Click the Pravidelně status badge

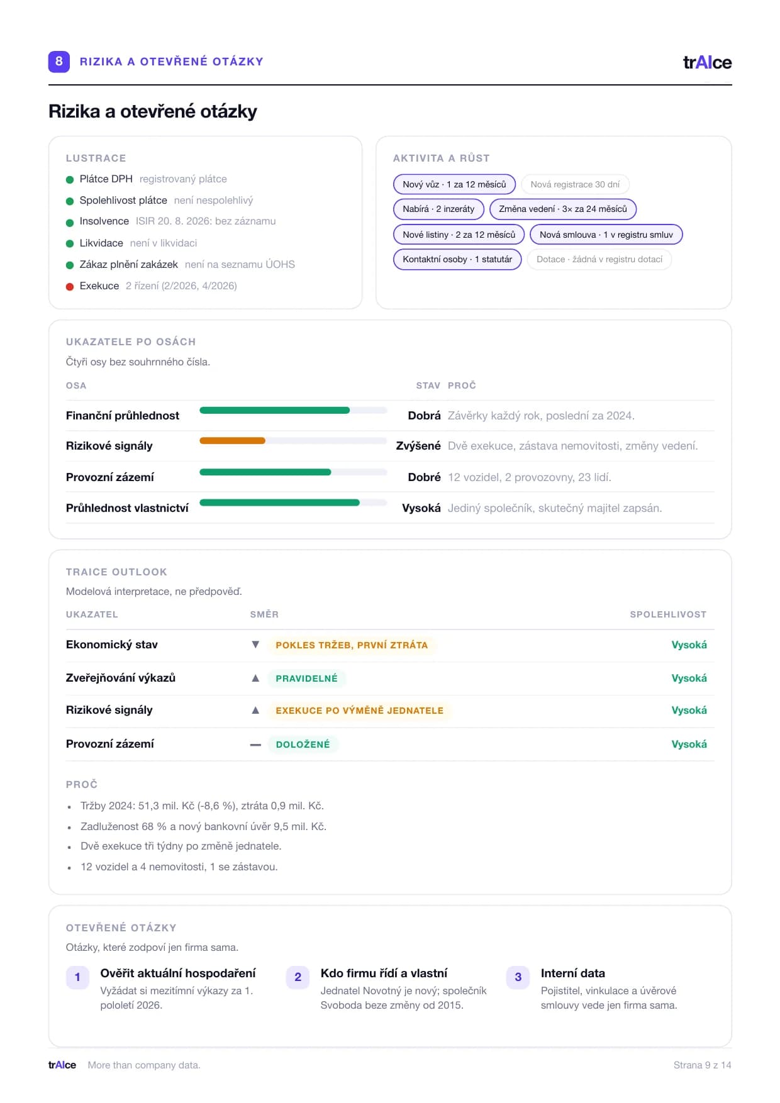(306, 679)
